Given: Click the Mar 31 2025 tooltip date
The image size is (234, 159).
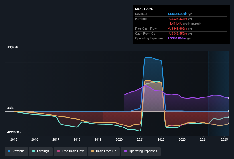Looking at the screenshot, I should tap(144, 9).
